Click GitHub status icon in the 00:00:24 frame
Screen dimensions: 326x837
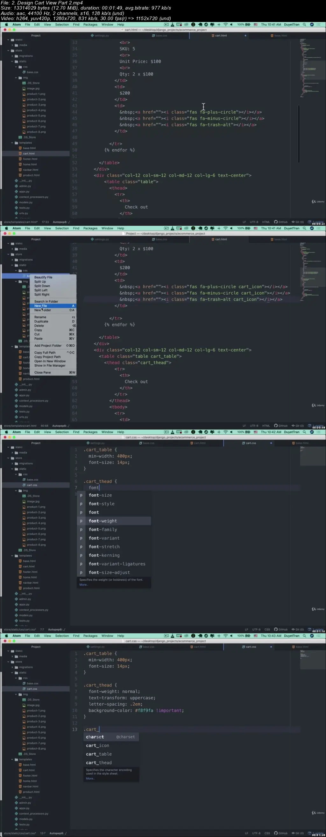[x=280, y=222]
